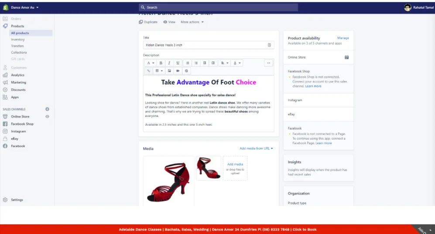
Task: Click the Discounts icon in sidebar
Action: click(x=5, y=89)
